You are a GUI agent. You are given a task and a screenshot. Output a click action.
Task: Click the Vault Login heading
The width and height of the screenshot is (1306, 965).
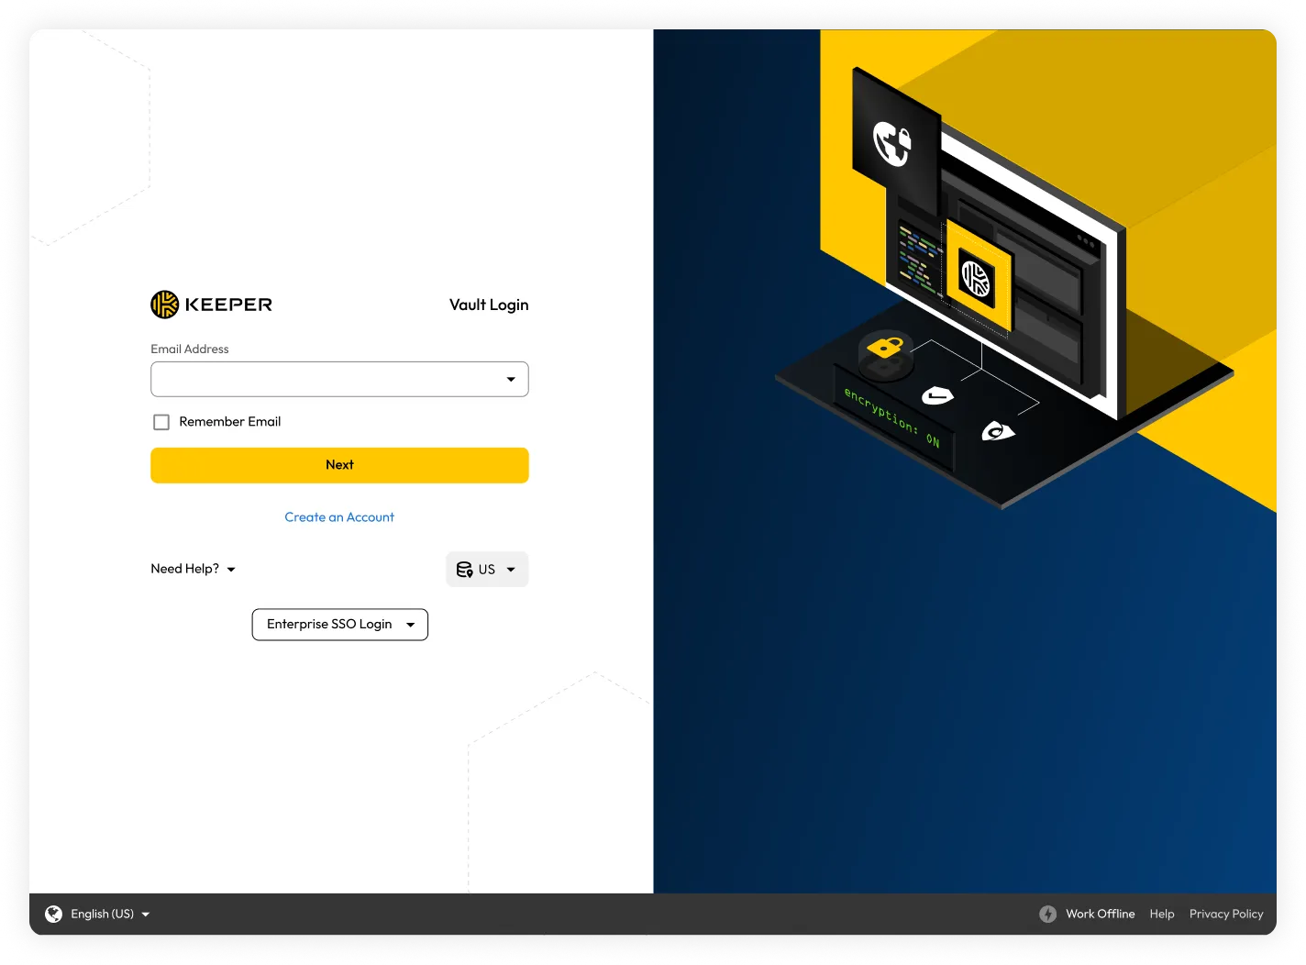pos(489,305)
